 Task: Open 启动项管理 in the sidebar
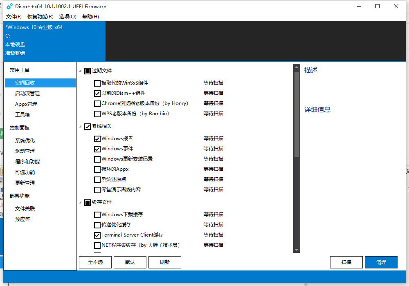(27, 94)
